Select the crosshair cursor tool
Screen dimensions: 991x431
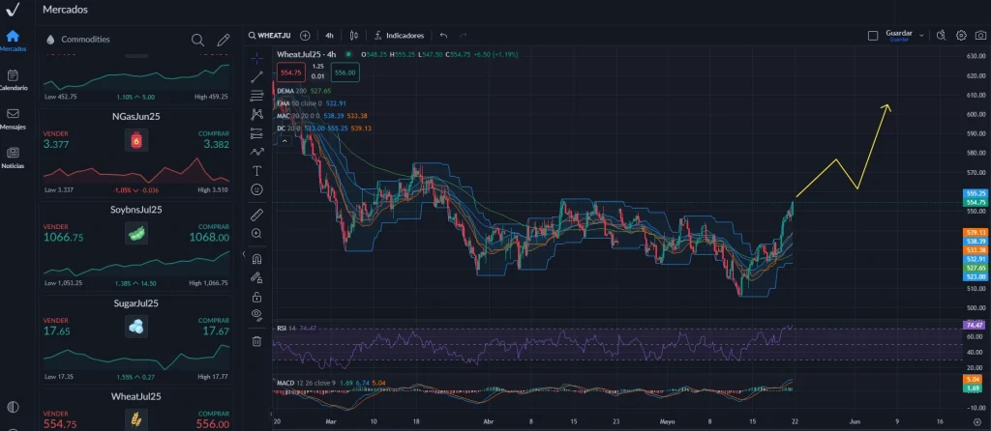pyautogui.click(x=256, y=59)
